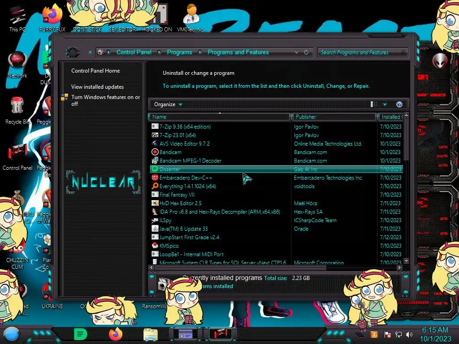Image resolution: width=459 pixels, height=344 pixels.
Task: Click the Programs and Features breadcrumb
Action: tap(238, 52)
